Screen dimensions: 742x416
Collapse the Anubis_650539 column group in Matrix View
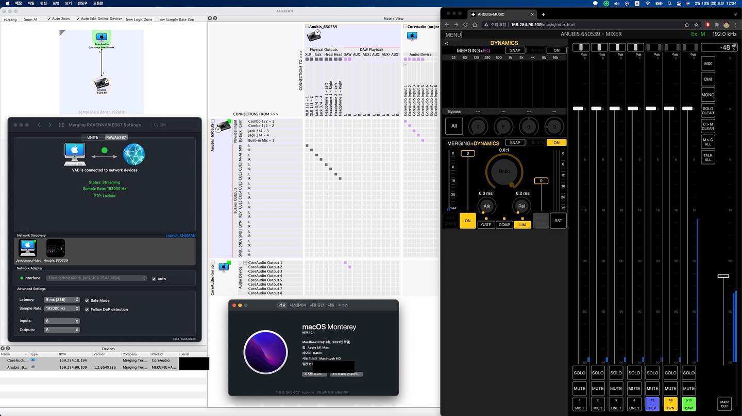307,26
